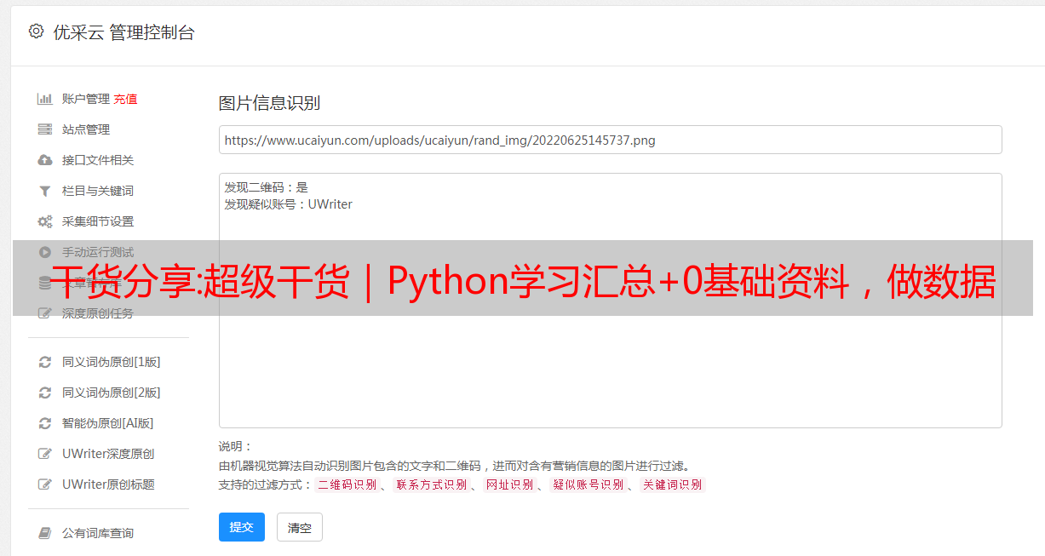Click the bar chart icon for 账户管理
The height and width of the screenshot is (556, 1045).
click(45, 99)
